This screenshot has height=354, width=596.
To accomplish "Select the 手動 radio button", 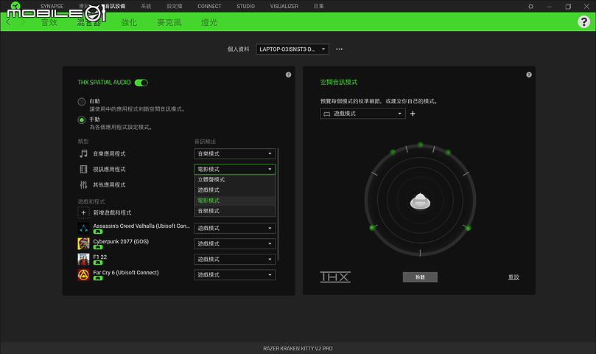I will coord(81,120).
